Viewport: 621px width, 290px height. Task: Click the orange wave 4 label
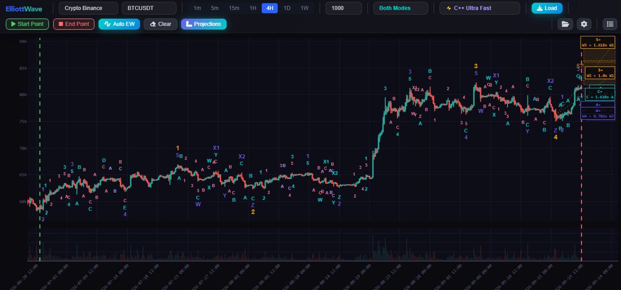(x=555, y=137)
